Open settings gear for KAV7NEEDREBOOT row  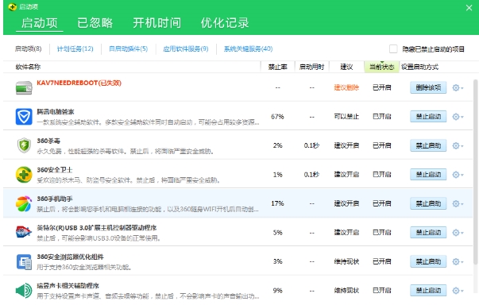[458, 88]
